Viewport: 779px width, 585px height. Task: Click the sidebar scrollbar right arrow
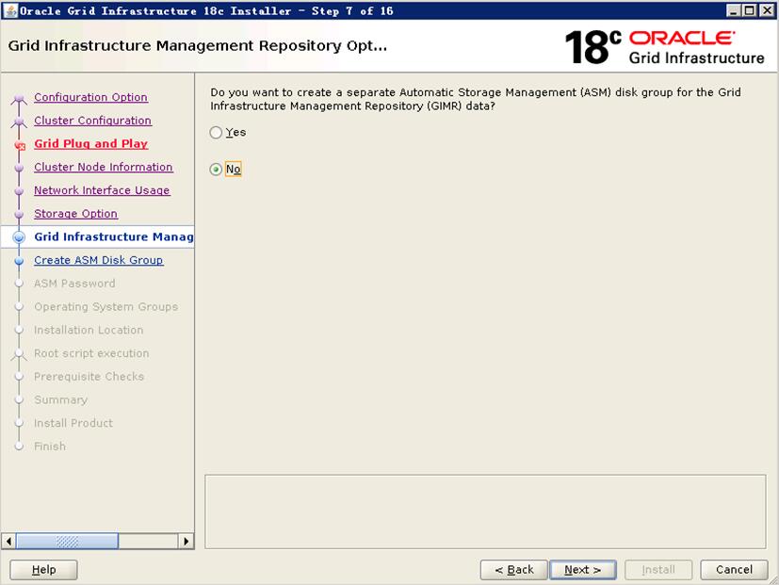tap(186, 541)
